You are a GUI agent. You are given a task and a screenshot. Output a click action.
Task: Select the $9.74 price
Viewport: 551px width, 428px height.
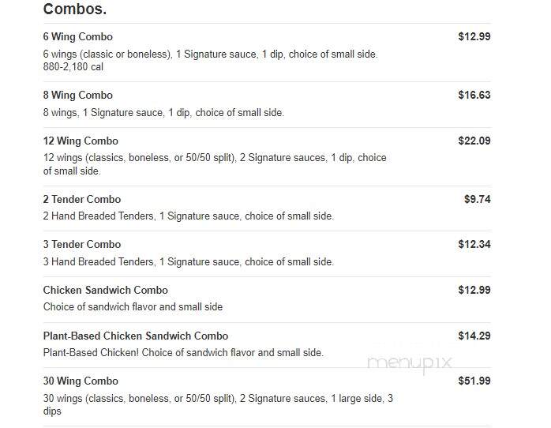click(478, 199)
